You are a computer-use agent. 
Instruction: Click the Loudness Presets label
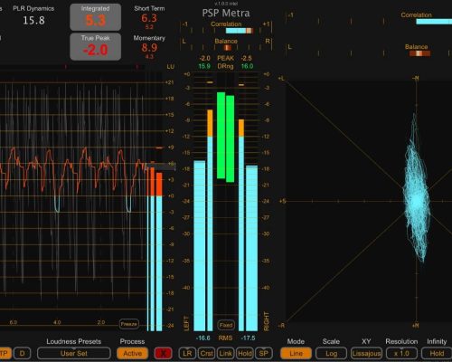(74, 341)
